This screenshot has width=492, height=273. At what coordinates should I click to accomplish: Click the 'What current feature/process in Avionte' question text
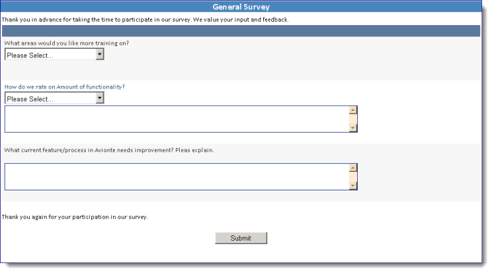click(x=109, y=150)
